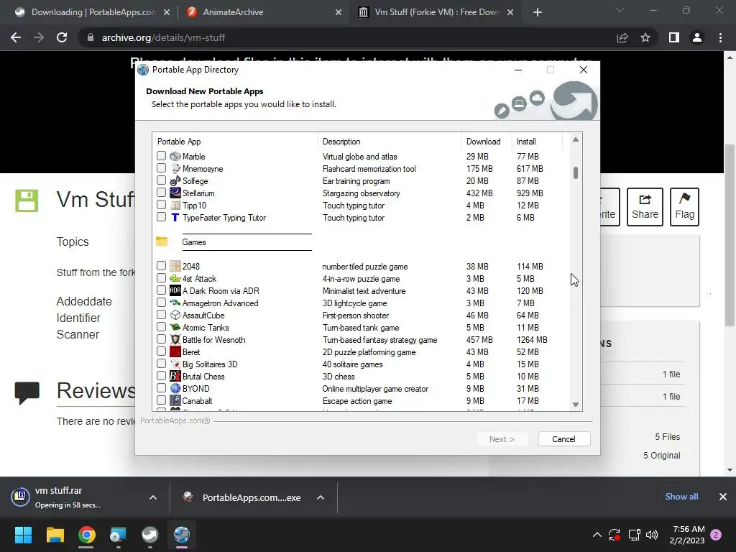Click the Tipp10 app icon
This screenshot has height=552, width=736.
(x=175, y=205)
